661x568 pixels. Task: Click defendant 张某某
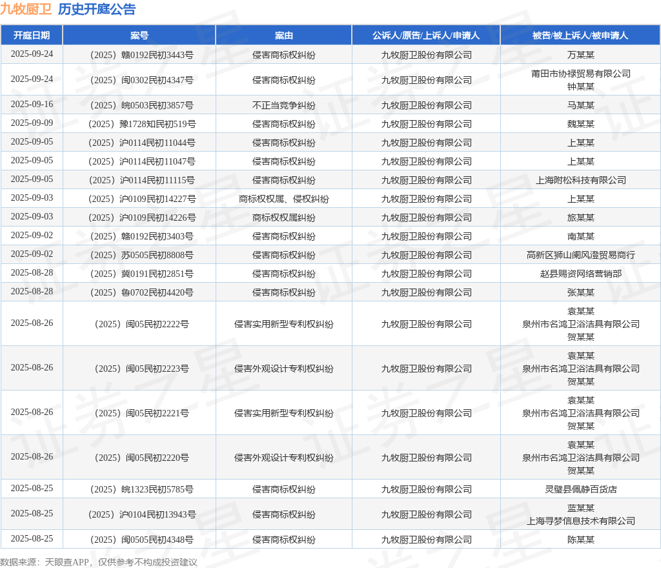(580, 292)
